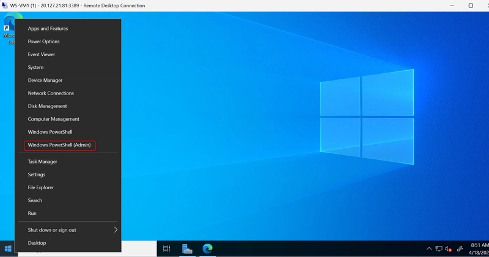The width and height of the screenshot is (489, 257).
Task: Click the Windows Start button
Action: click(8, 248)
